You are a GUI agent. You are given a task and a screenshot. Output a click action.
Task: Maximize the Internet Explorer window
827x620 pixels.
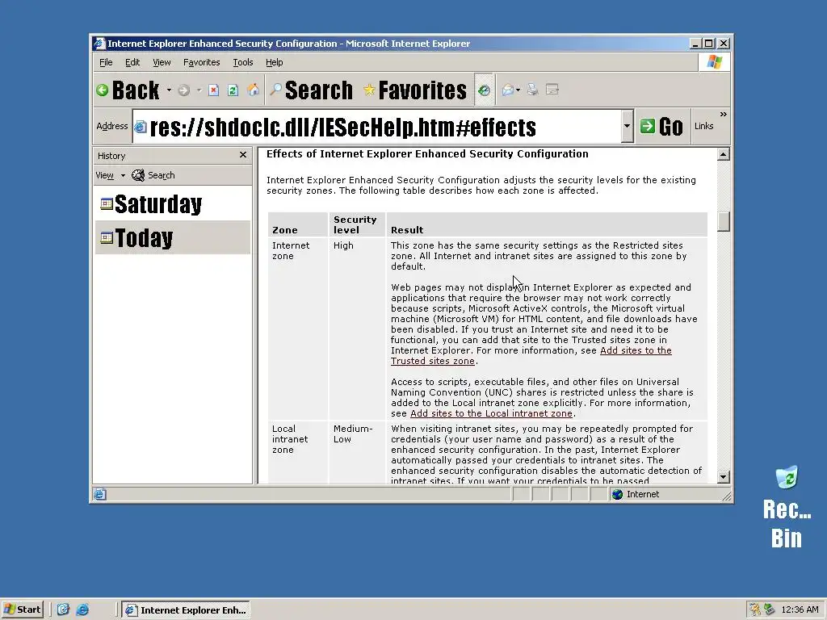709,44
